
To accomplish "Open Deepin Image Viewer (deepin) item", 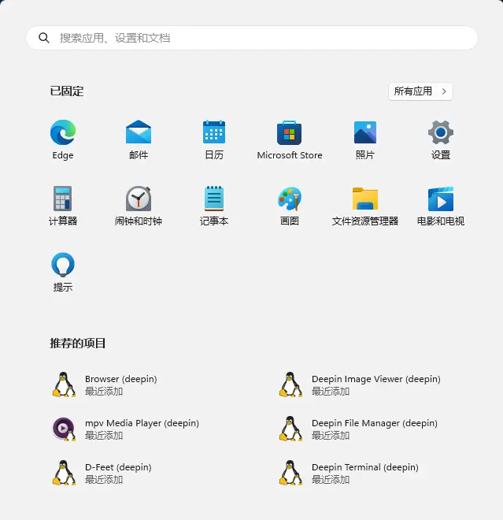I will pyautogui.click(x=375, y=384).
